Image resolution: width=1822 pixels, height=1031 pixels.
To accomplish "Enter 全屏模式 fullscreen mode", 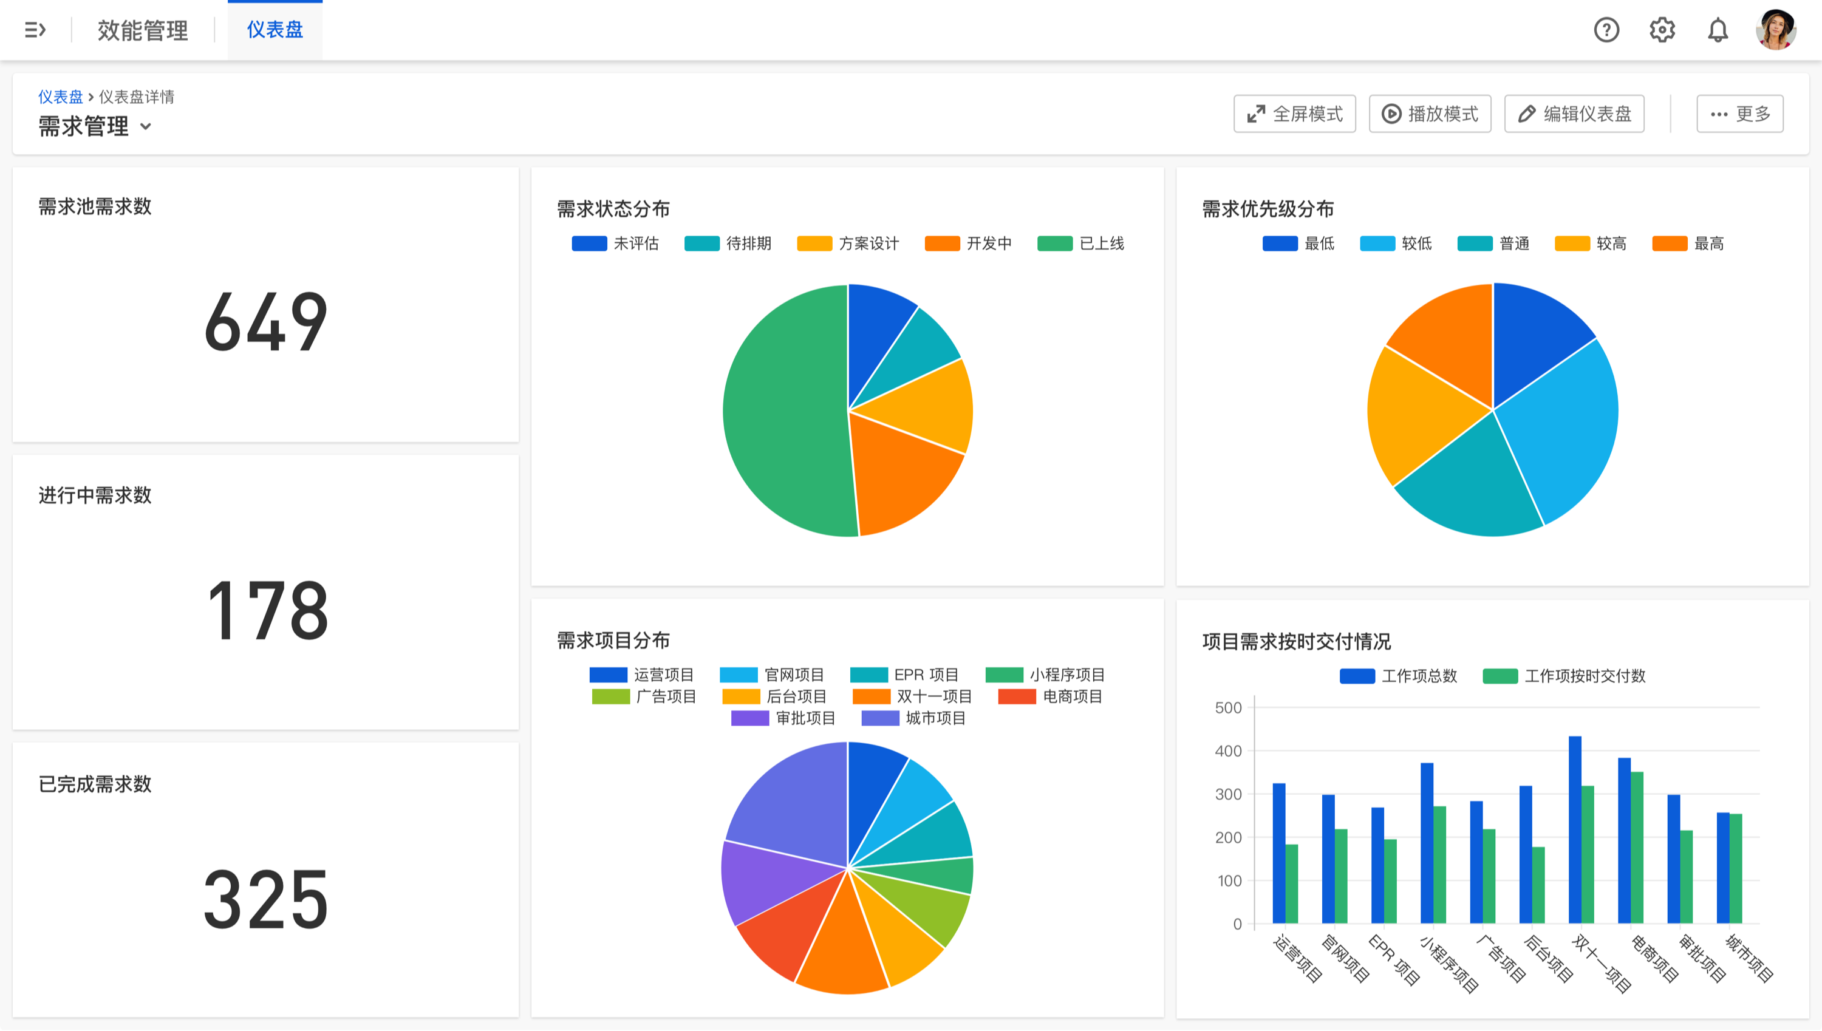I will pos(1294,114).
